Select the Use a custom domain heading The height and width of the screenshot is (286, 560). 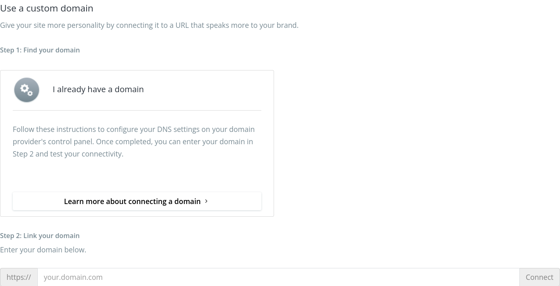(x=46, y=8)
